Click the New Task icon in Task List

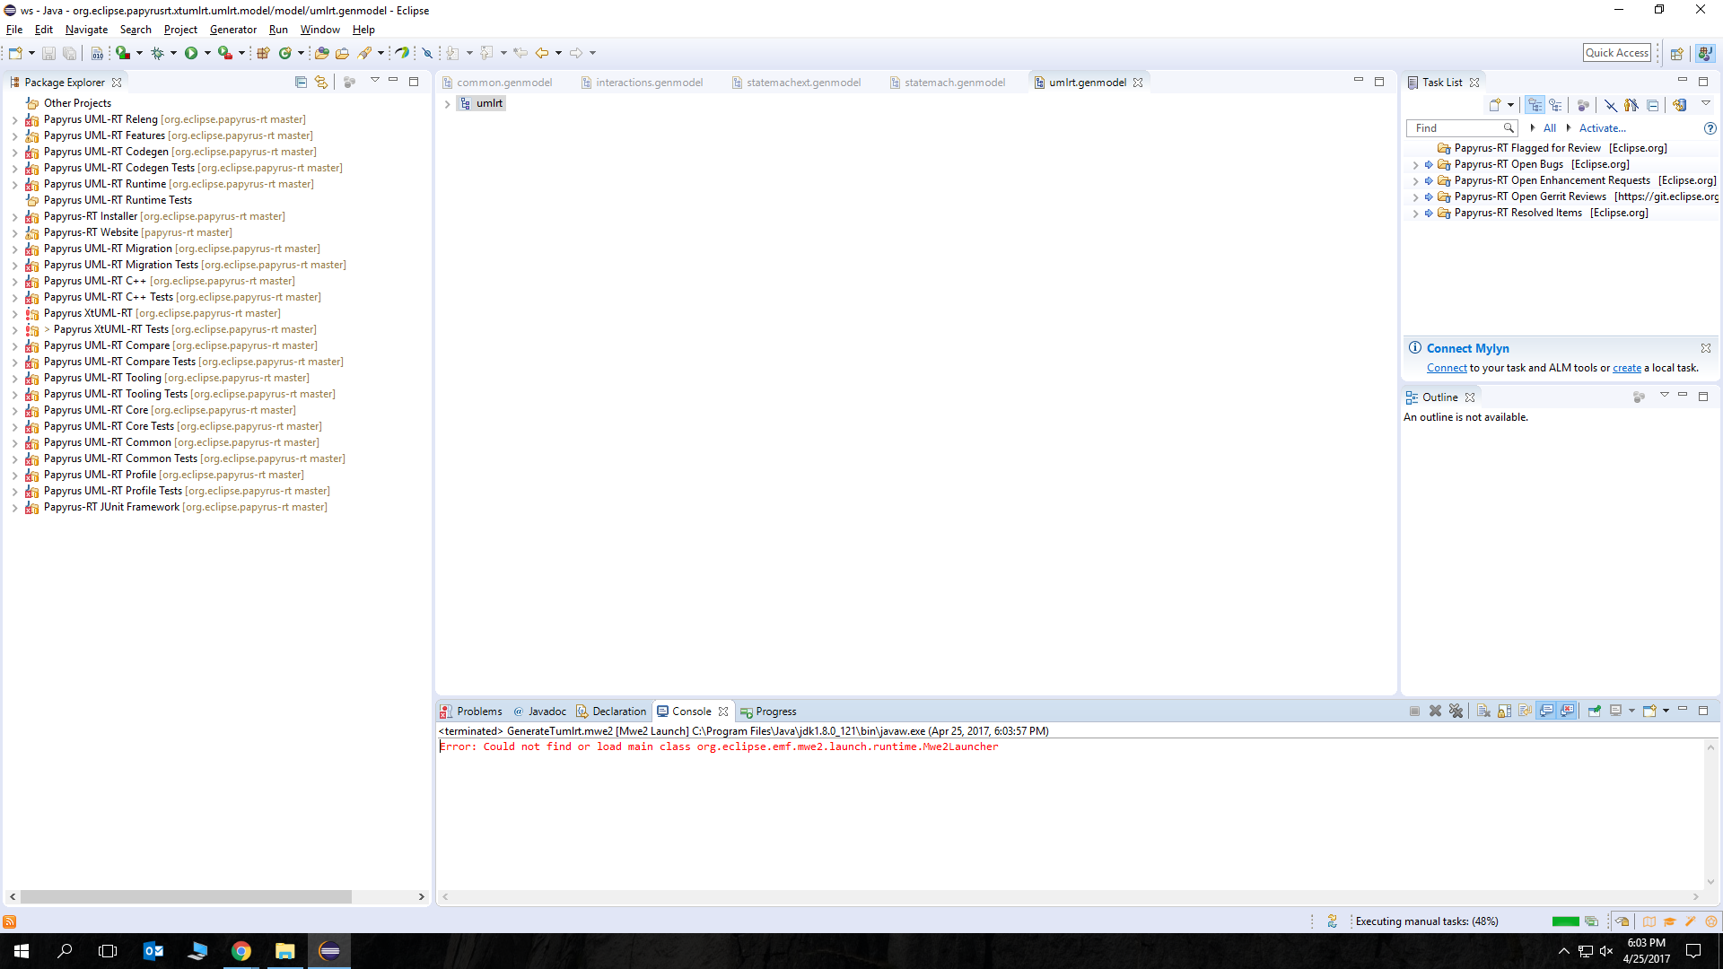coord(1494,105)
